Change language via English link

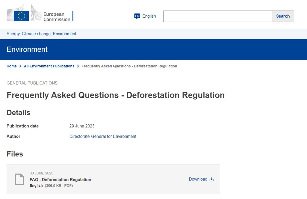point(149,16)
